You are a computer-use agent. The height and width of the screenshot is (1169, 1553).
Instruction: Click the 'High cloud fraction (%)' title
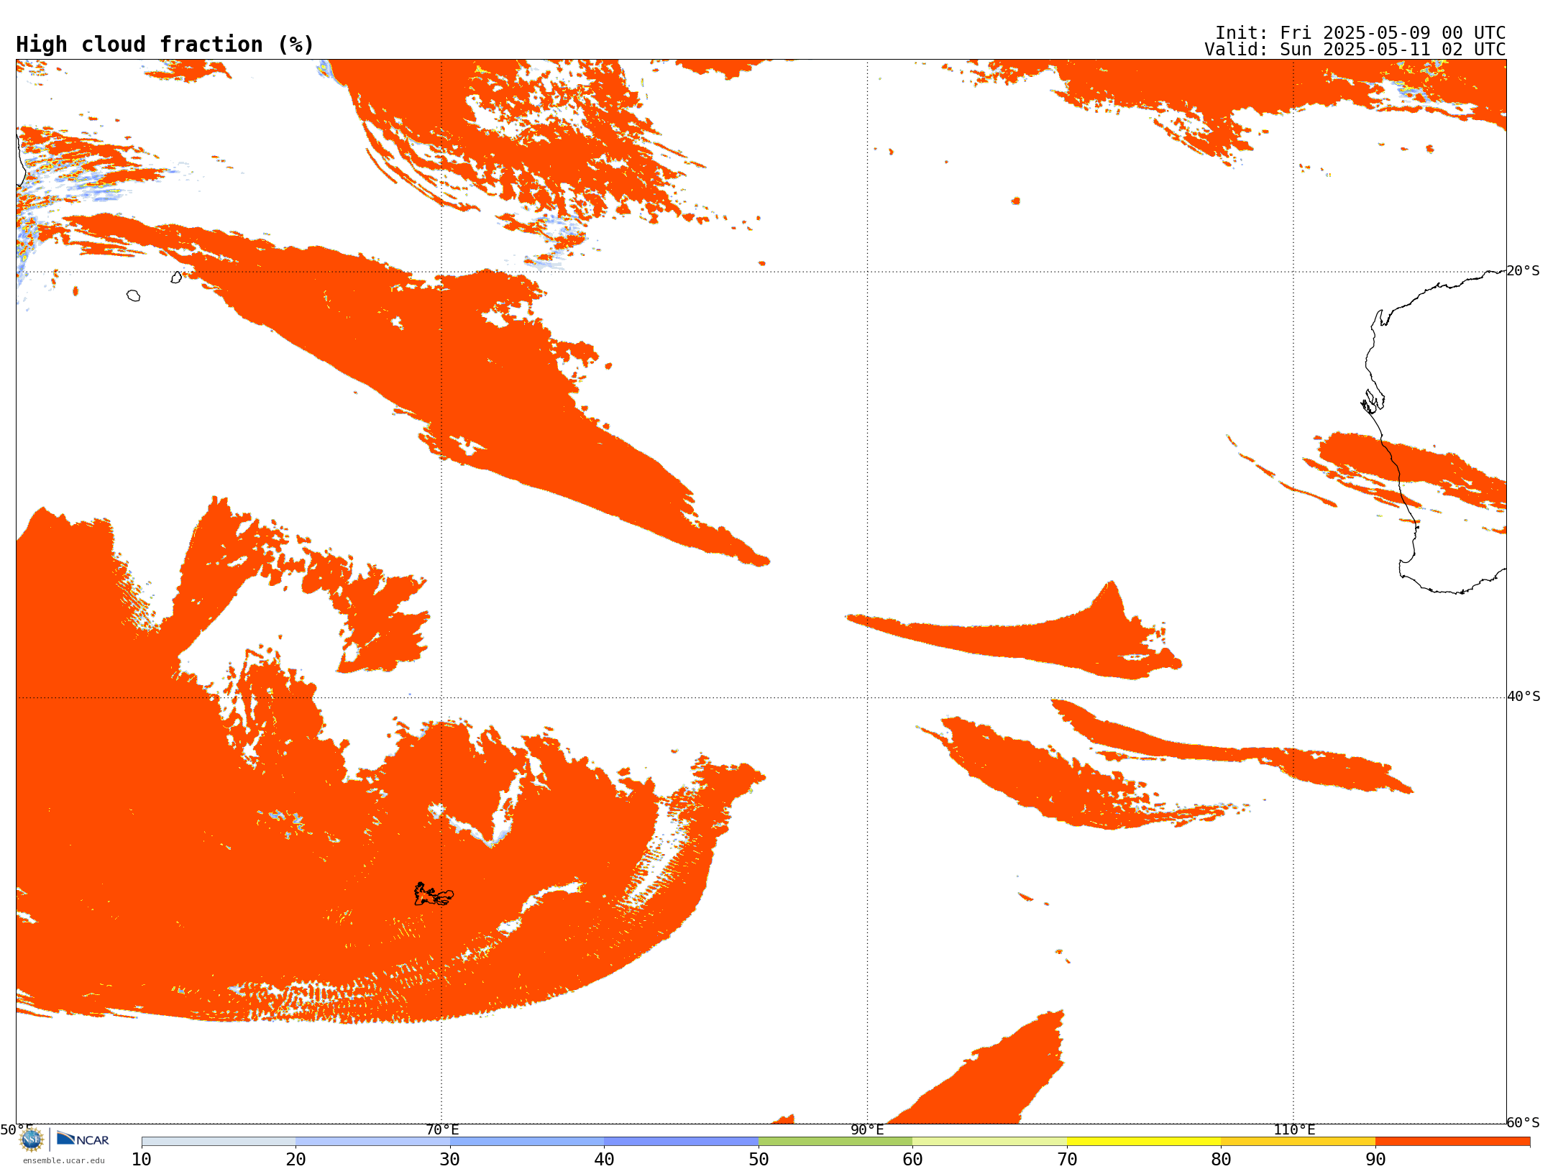165,45
